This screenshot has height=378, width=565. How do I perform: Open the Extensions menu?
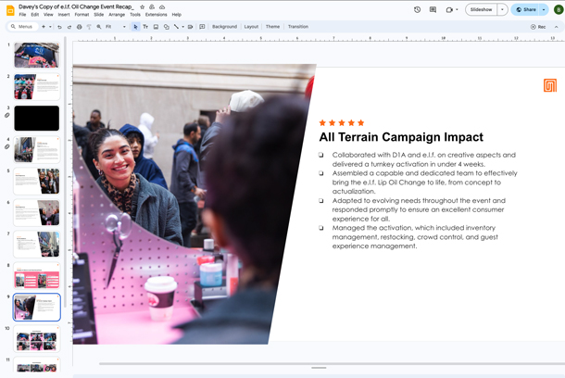[x=156, y=15]
